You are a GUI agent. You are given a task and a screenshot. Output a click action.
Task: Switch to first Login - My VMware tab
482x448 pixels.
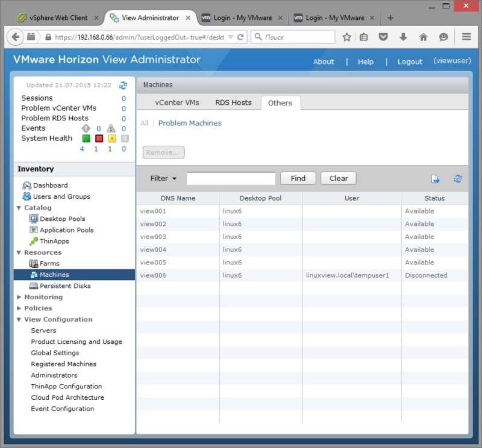tap(242, 18)
